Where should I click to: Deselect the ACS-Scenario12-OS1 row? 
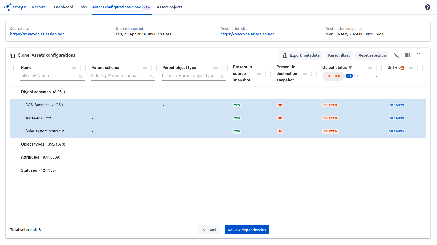click(218, 105)
